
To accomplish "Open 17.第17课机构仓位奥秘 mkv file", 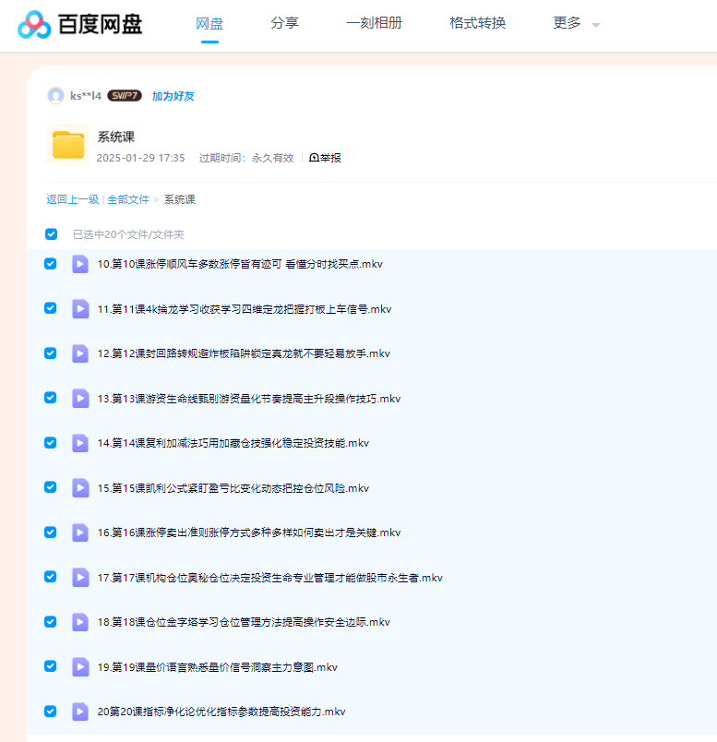I will (x=269, y=578).
